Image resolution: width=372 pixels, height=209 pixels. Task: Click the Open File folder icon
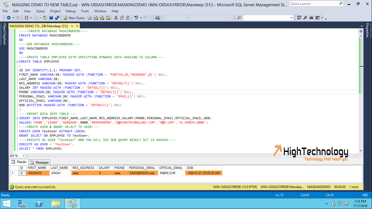(x=45, y=18)
